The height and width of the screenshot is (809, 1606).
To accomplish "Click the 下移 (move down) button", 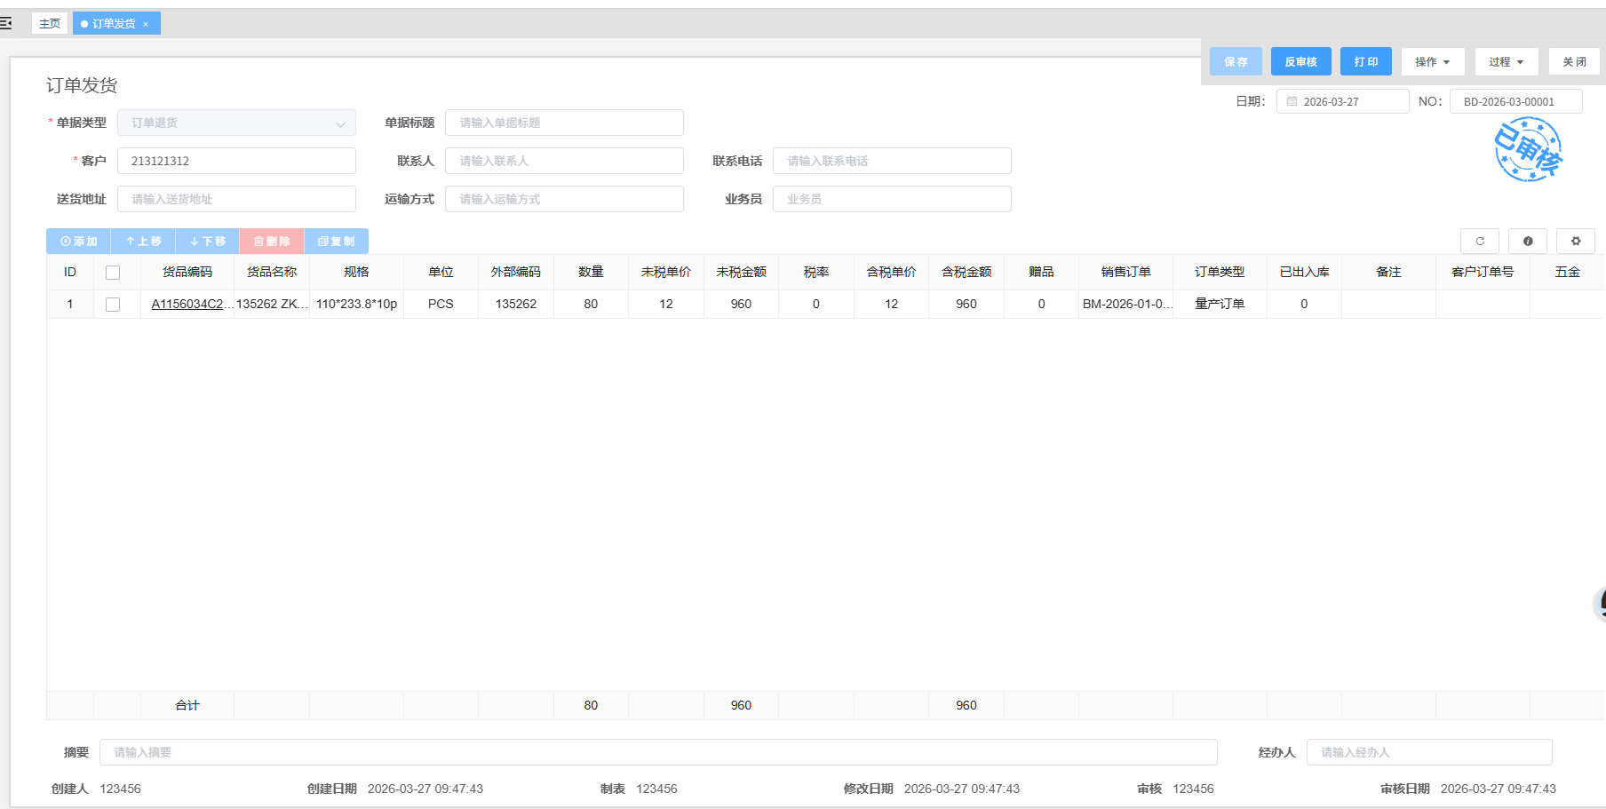I will tap(208, 241).
